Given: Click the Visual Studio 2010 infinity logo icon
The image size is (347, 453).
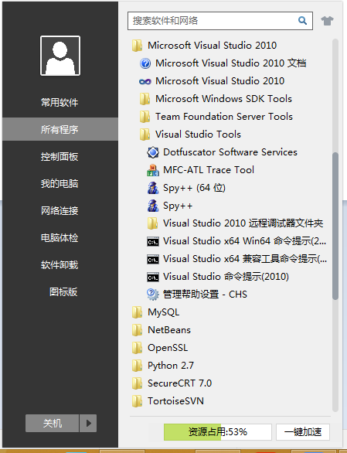Looking at the screenshot, I should 145,81.
